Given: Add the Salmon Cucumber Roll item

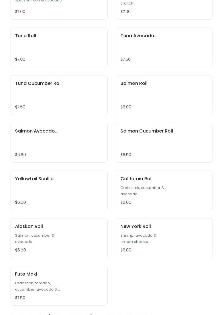Looking at the screenshot, I should [164, 143].
